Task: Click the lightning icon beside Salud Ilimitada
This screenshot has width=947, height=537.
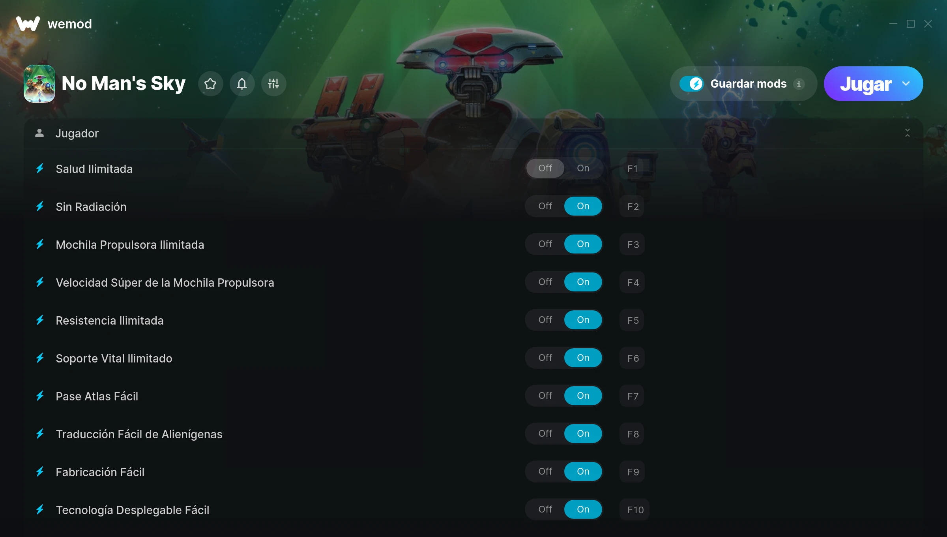Action: coord(40,169)
